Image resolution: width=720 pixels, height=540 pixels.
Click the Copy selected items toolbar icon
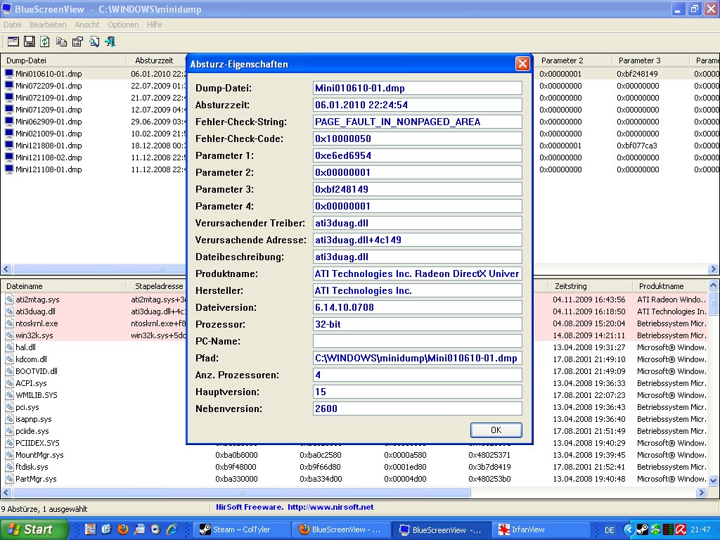[x=61, y=41]
